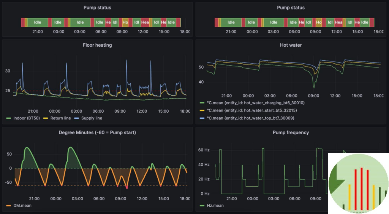
Task: Click the red dip in the Degree Minutes curve
Action: [x=127, y=187]
